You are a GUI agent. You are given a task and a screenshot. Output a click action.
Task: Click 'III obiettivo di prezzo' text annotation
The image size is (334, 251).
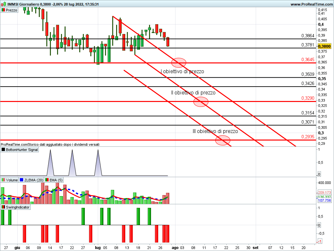[x=215, y=131]
